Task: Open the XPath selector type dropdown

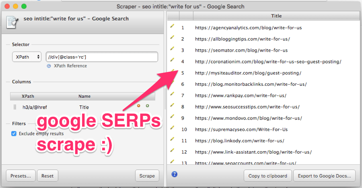Action: tap(27, 57)
